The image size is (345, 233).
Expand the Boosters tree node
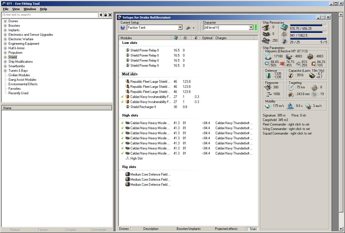coord(5,26)
